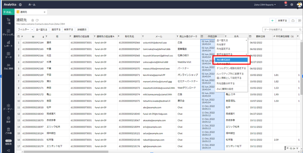Toggle the 閲覧者 viewer mode switch
This screenshot has width=303, height=153.
click(x=8, y=141)
